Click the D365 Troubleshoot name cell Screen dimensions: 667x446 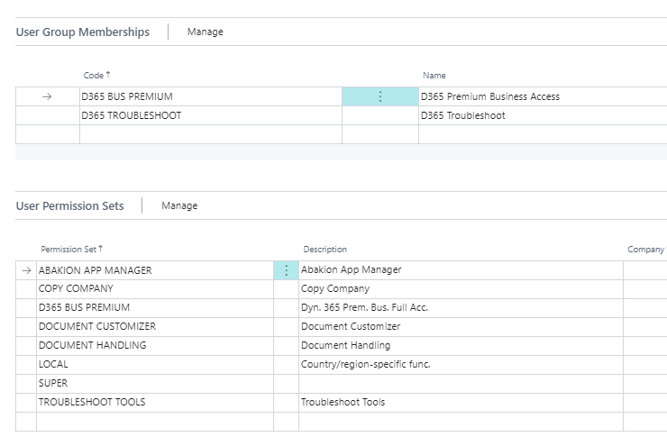pos(543,115)
